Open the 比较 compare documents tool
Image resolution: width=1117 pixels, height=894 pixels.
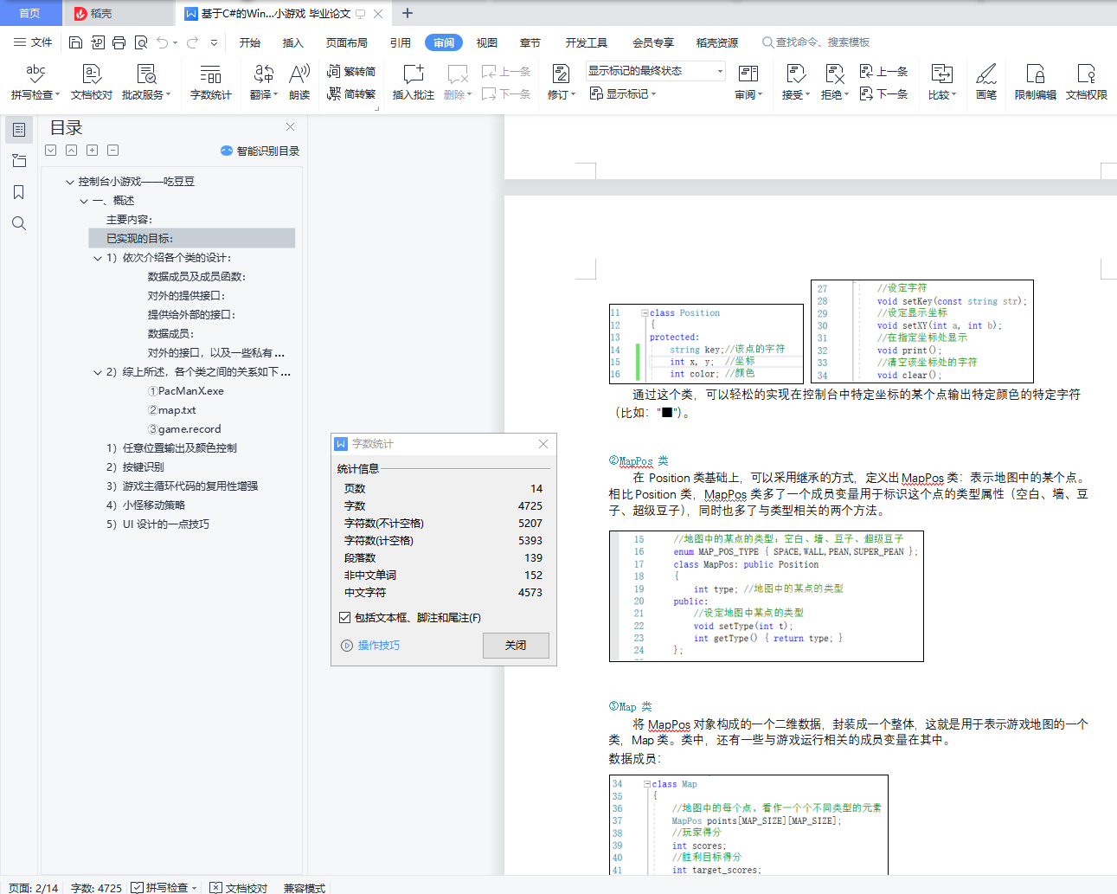[x=942, y=82]
